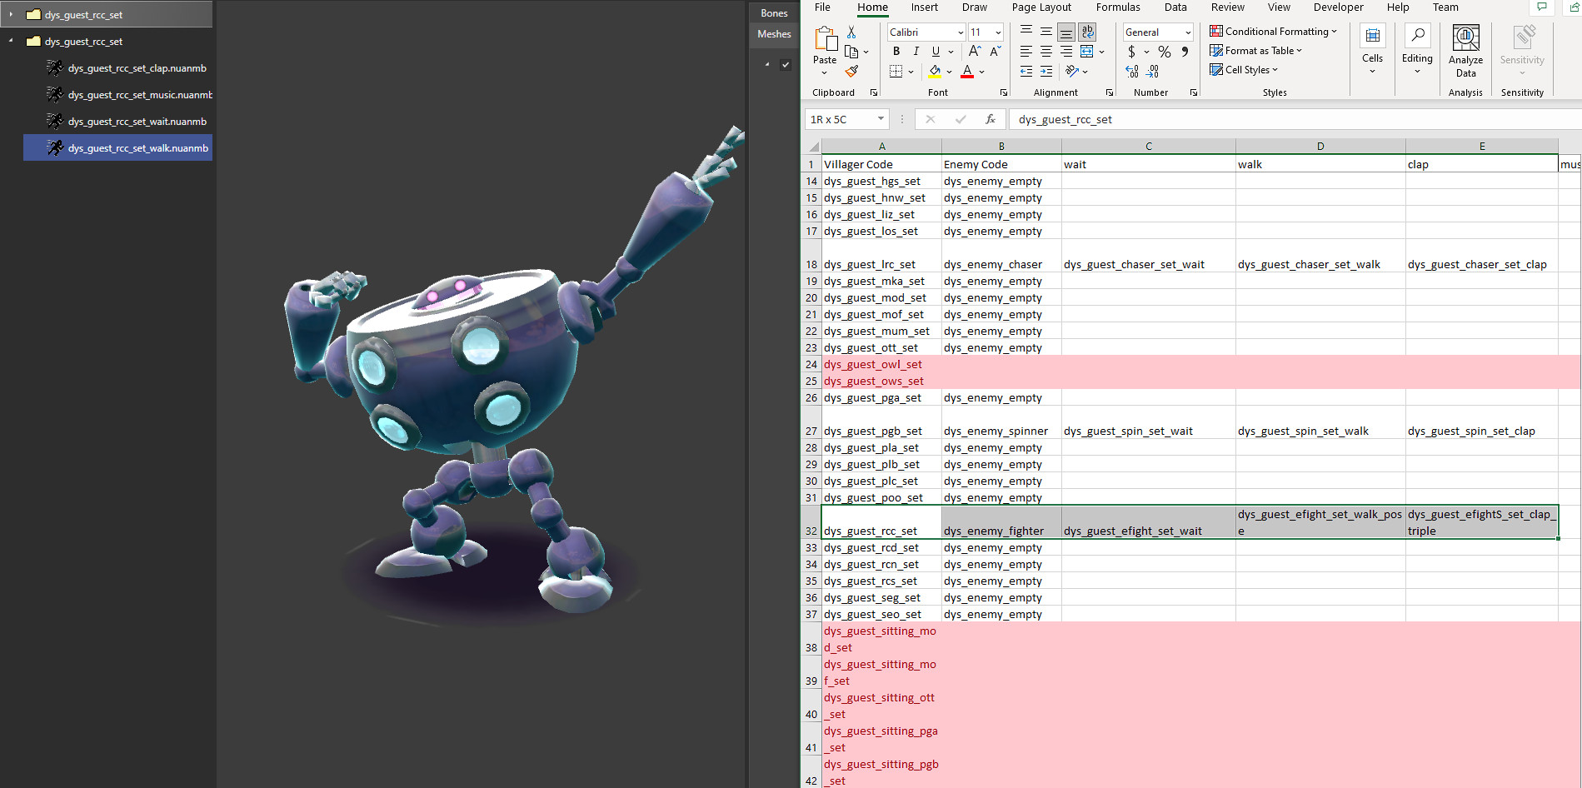Viewport: 1582px width, 788px height.
Task: Toggle Bold formatting
Action: click(x=897, y=51)
